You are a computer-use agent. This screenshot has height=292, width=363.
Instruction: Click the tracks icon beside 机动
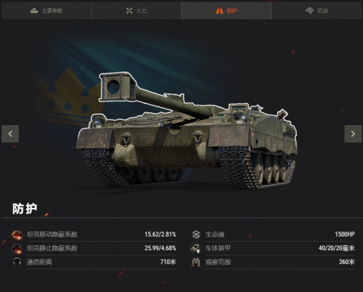point(310,11)
